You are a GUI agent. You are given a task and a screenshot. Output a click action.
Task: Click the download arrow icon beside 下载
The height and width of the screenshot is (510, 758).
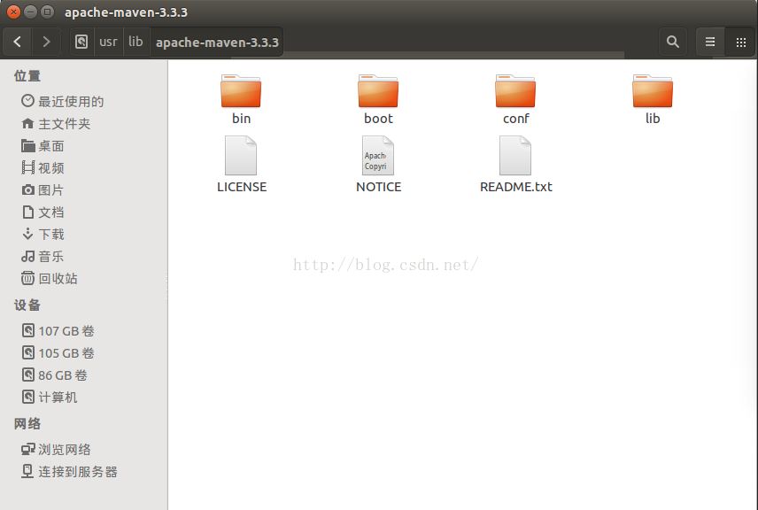[28, 234]
